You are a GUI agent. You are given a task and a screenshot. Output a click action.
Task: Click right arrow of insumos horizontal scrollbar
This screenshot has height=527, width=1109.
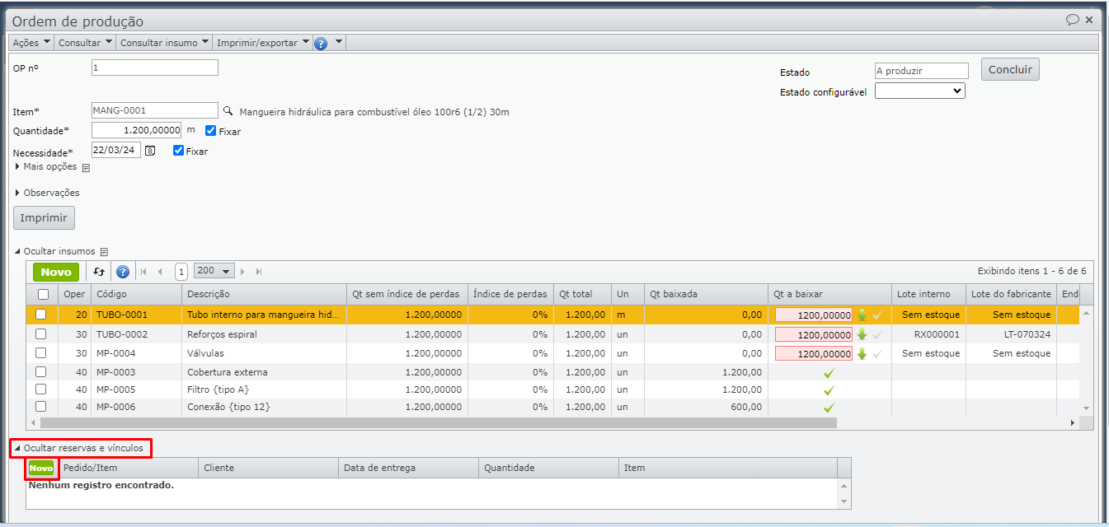click(x=1073, y=422)
